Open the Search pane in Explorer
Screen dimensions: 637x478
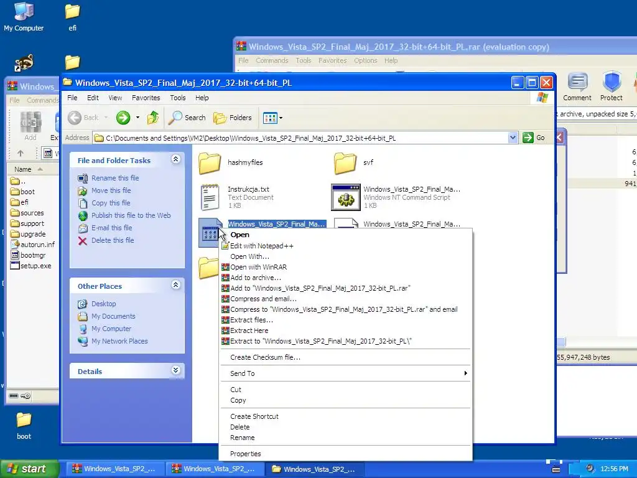tap(187, 118)
